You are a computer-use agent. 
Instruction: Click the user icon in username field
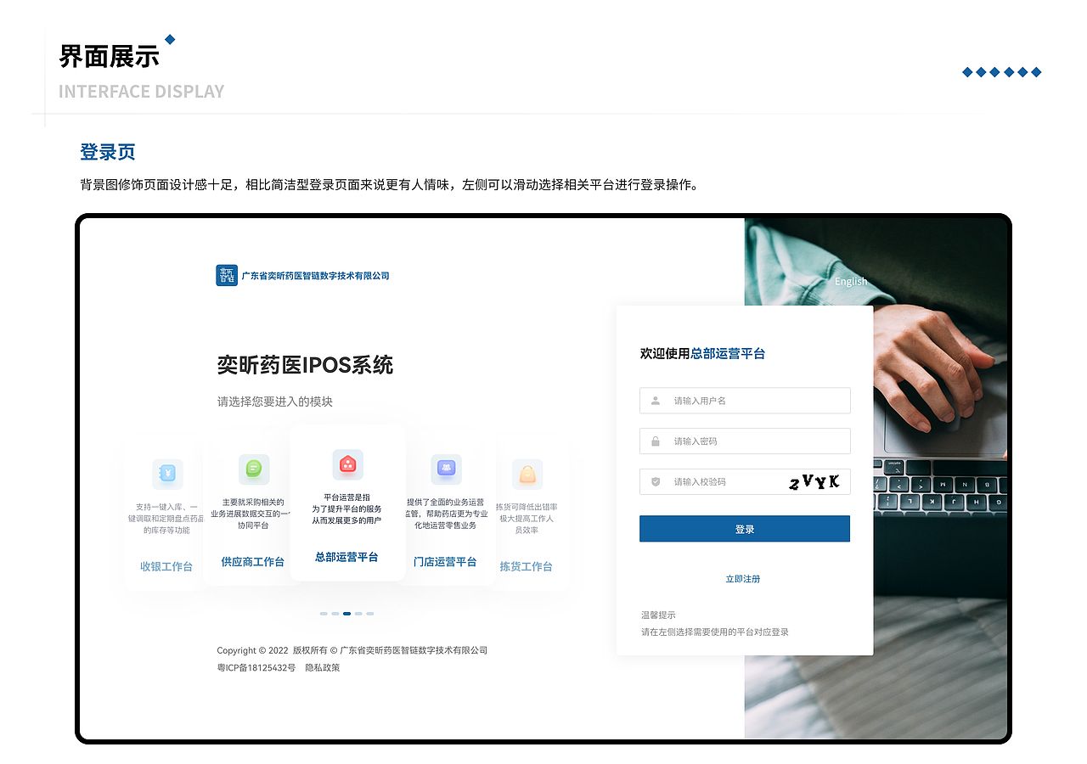point(656,401)
